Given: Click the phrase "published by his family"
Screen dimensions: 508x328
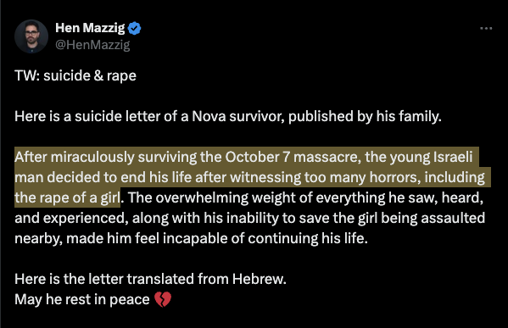Looking at the screenshot, I should tap(365, 117).
